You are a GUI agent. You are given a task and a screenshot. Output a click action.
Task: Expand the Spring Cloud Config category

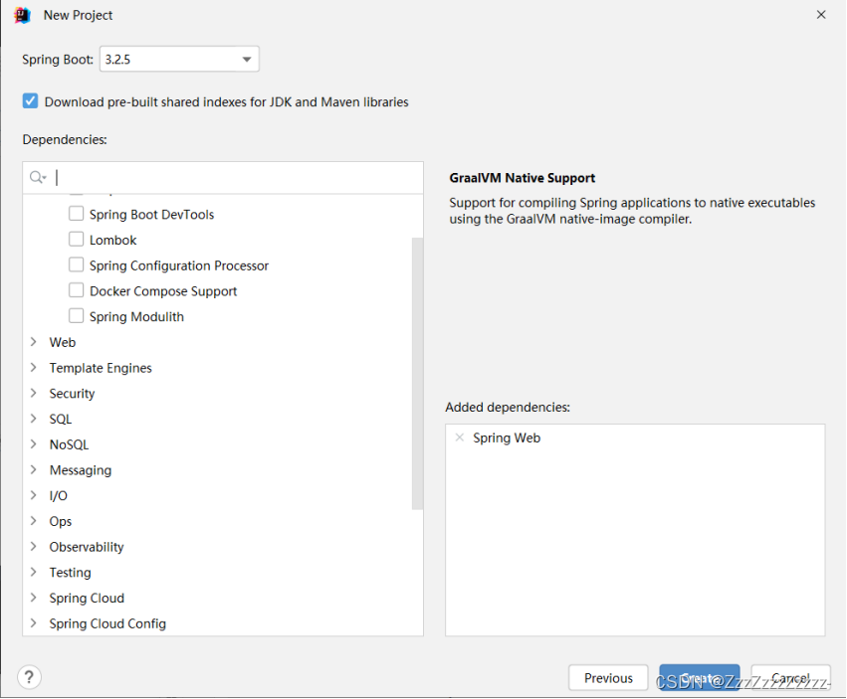tap(34, 622)
